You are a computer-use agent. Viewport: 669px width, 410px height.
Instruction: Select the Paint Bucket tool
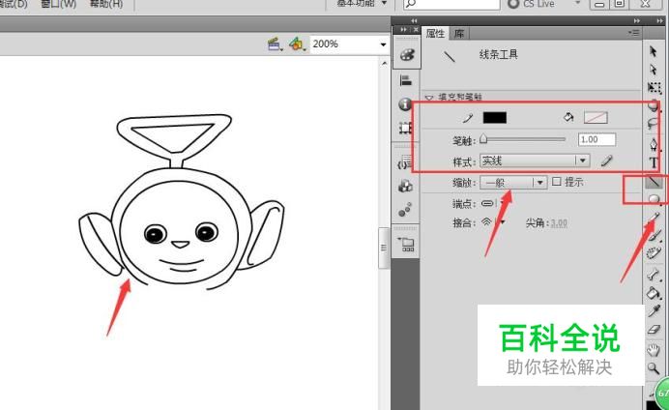(x=654, y=293)
